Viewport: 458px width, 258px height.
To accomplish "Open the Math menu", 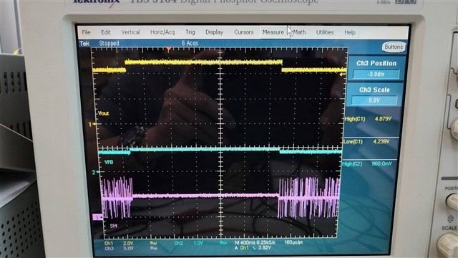I will (x=299, y=32).
